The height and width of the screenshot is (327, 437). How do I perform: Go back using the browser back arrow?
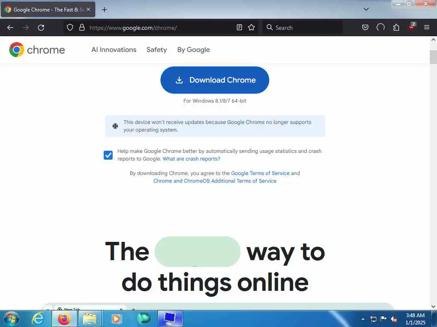[10, 28]
